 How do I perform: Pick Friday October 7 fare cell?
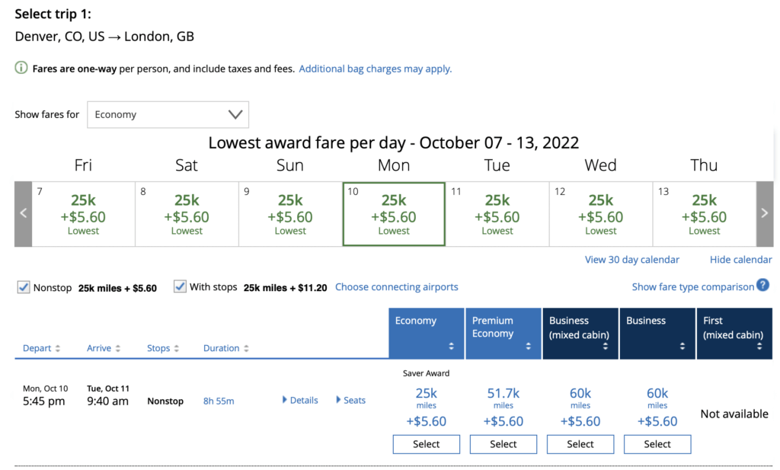click(84, 214)
